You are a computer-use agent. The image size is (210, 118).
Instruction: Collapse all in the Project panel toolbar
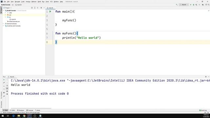pyautogui.click(x=38, y=8)
